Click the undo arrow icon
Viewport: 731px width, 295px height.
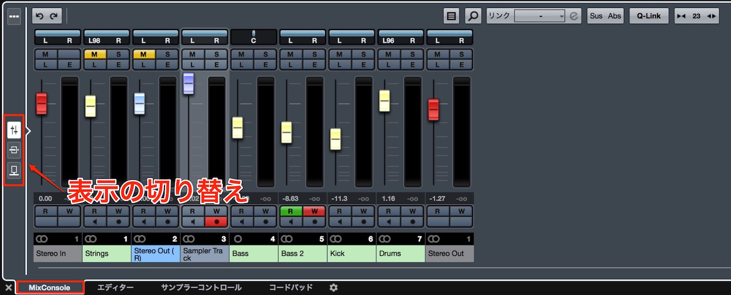(x=40, y=16)
